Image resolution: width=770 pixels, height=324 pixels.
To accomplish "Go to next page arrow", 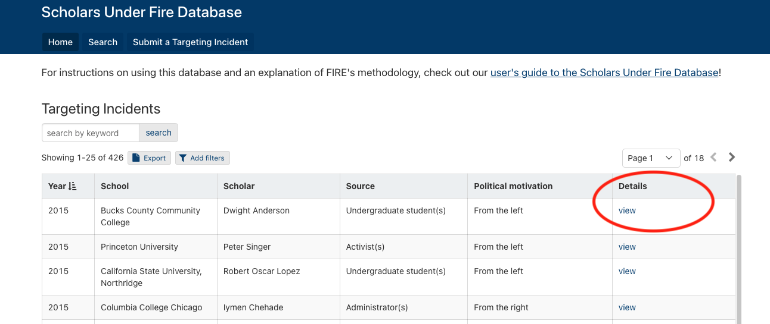I will coord(732,158).
